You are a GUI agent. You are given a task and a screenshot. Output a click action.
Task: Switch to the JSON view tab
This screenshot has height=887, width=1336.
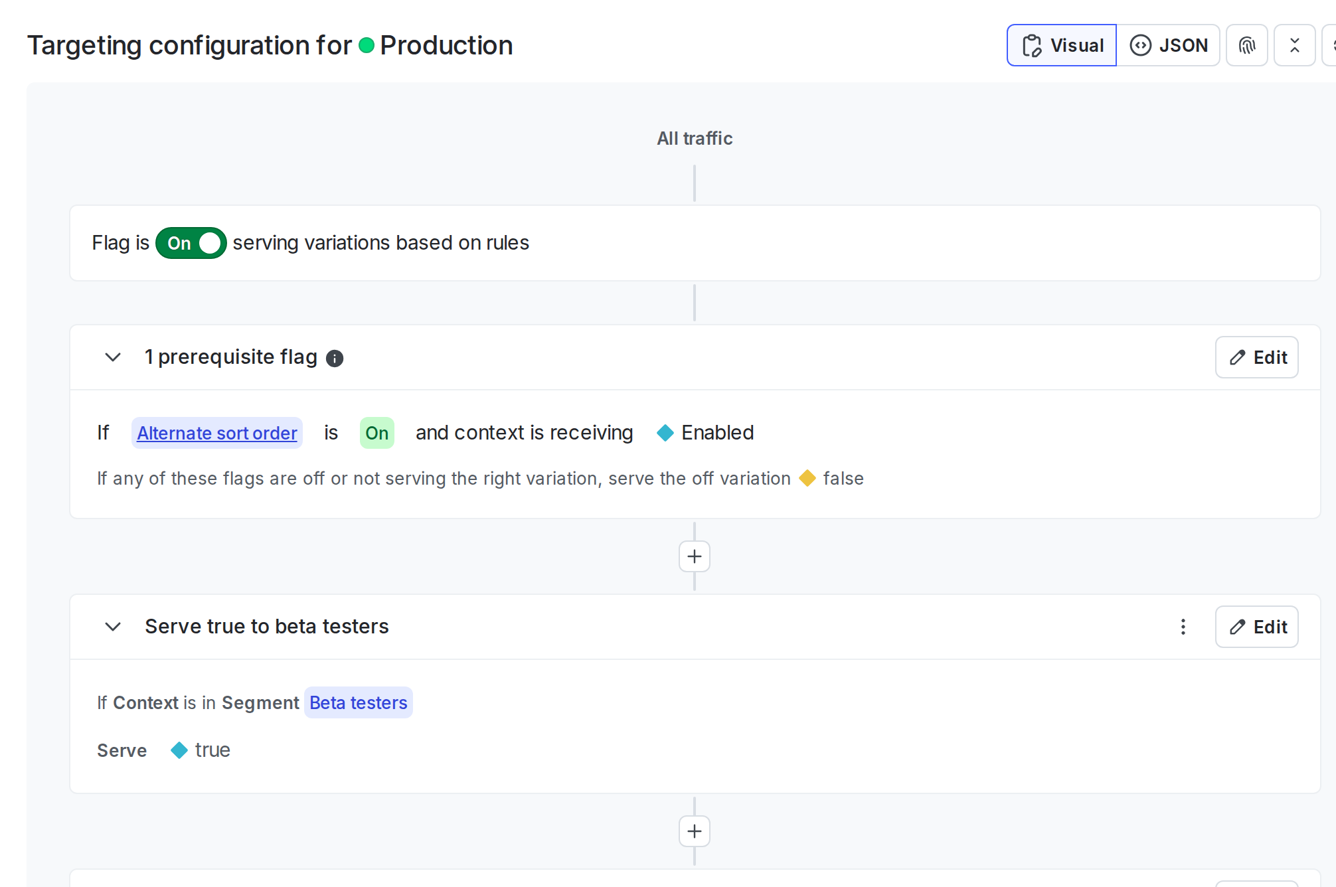1168,45
